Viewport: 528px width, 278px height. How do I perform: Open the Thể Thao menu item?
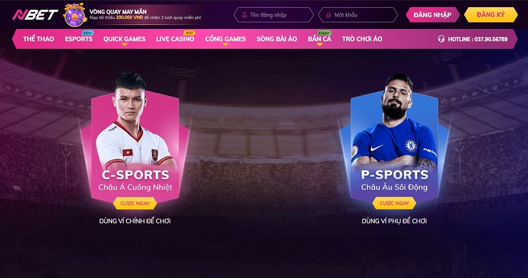tap(38, 39)
